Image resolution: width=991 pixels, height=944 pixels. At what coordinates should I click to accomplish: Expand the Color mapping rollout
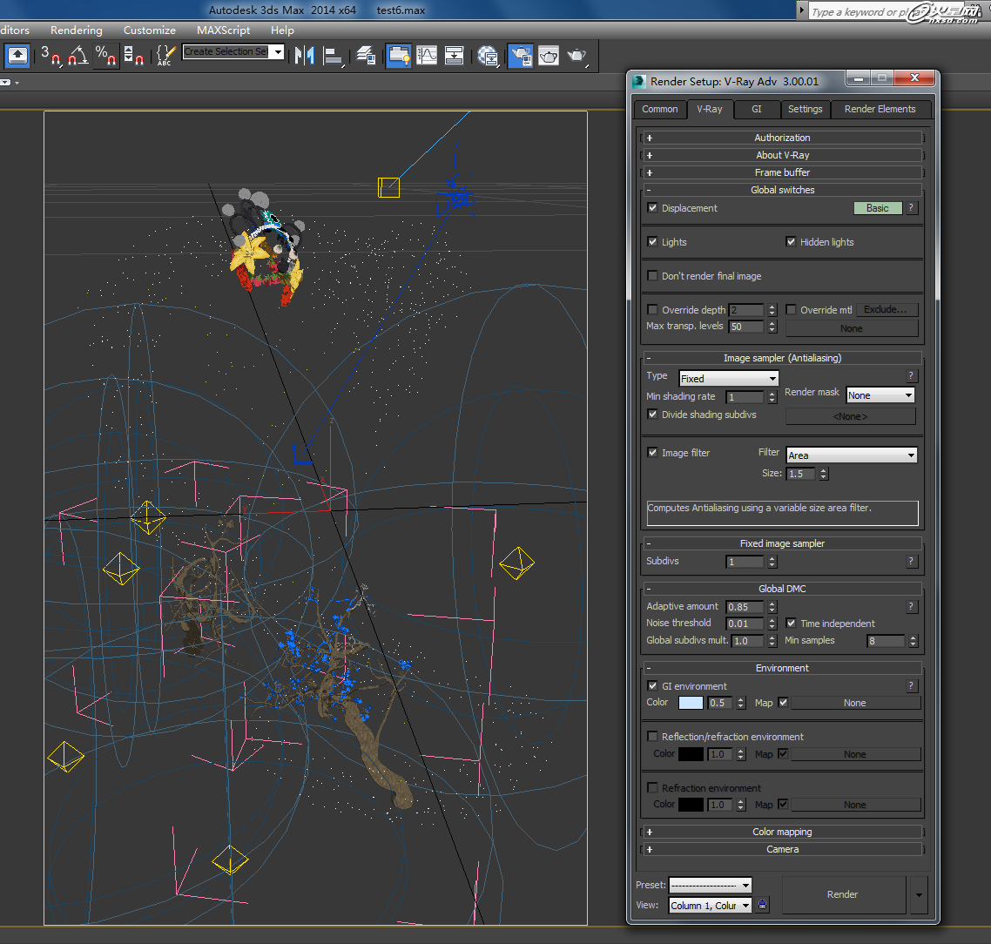point(782,833)
